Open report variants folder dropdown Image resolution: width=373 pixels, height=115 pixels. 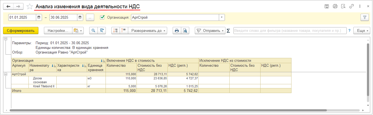click(78, 30)
